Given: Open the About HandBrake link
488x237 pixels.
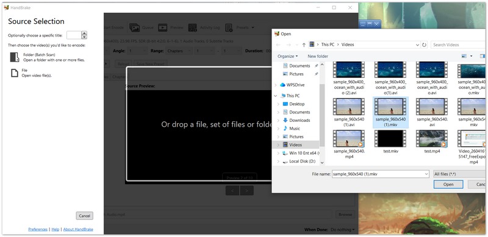Looking at the screenshot, I should 78,229.
